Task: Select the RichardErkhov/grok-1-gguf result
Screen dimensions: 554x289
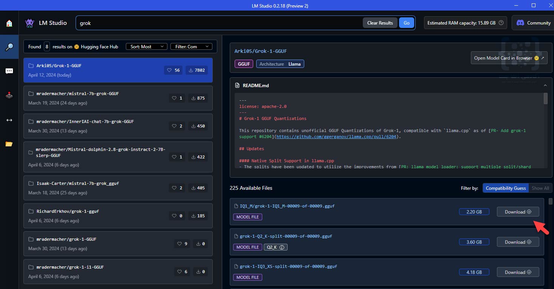Action: pyautogui.click(x=118, y=216)
